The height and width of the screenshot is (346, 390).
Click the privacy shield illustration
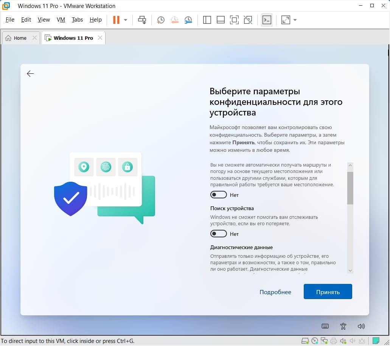[71, 199]
